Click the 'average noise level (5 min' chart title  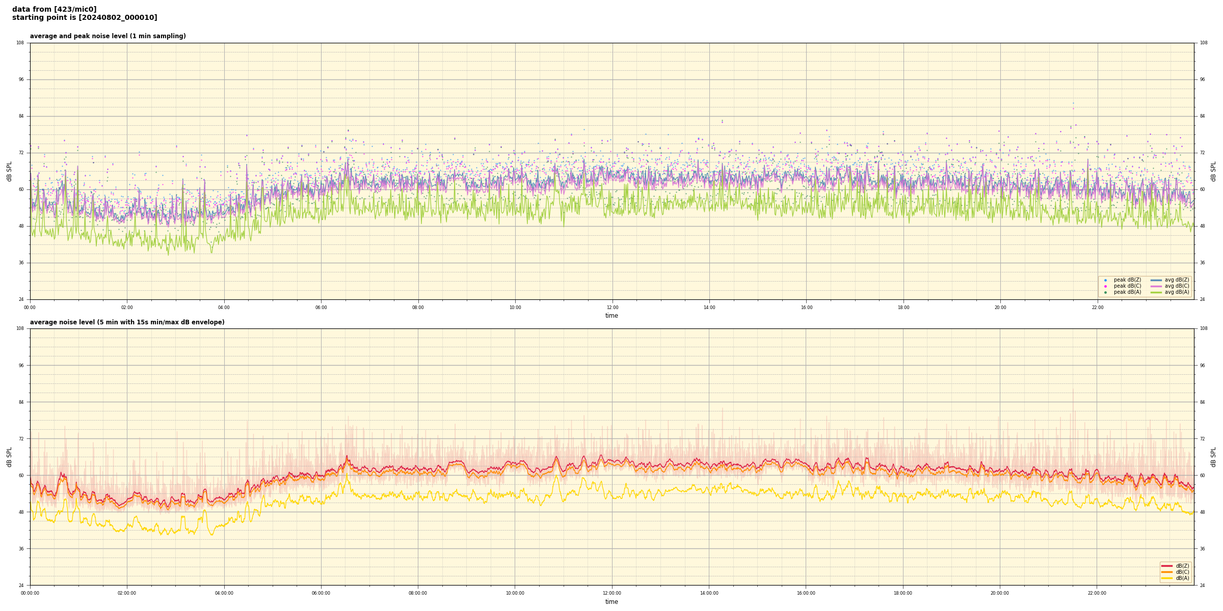(x=127, y=322)
